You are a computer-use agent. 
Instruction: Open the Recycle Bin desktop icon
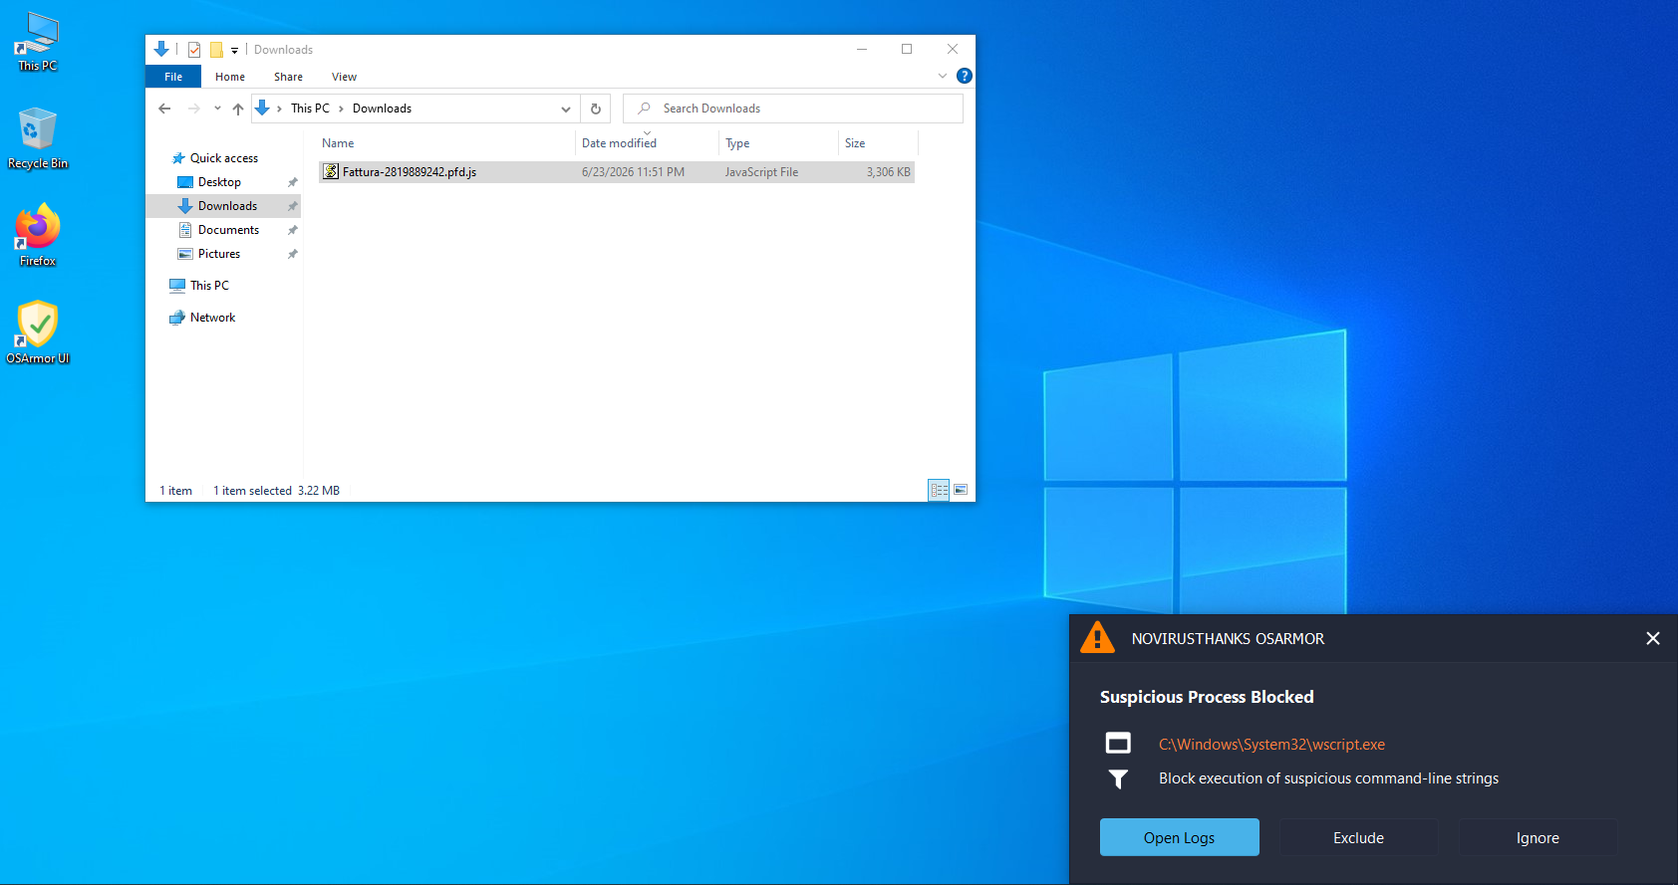tap(38, 139)
